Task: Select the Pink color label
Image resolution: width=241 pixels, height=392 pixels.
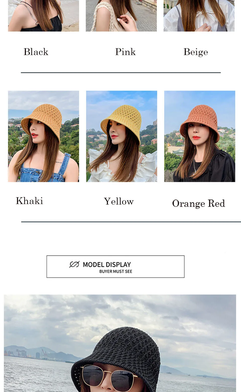Action: pyautogui.click(x=125, y=52)
